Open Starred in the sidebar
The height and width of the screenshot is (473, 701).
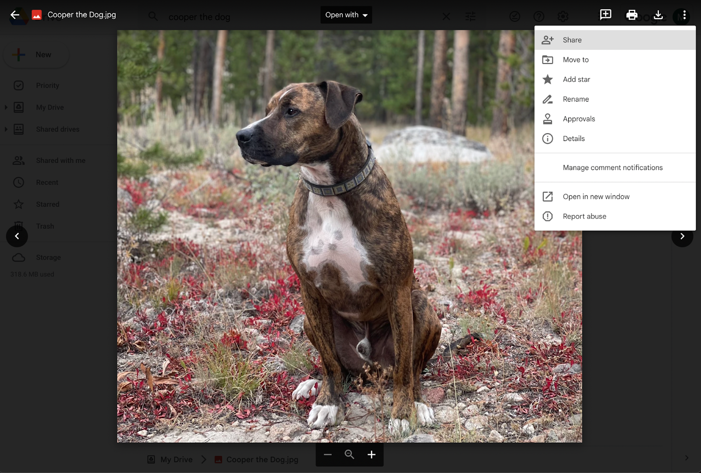pyautogui.click(x=47, y=204)
